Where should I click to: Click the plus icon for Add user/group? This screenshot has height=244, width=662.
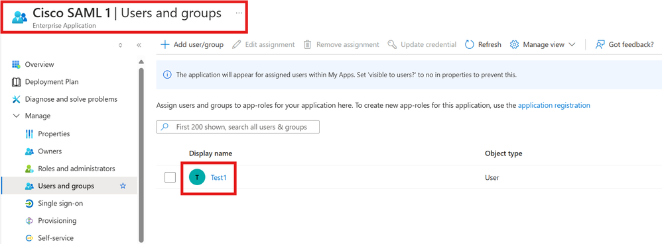(165, 44)
